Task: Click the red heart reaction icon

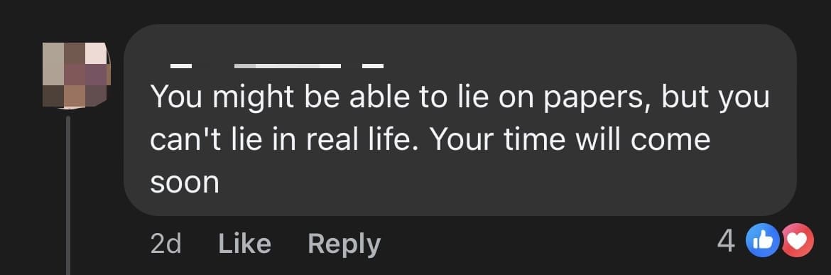Action: [x=797, y=241]
